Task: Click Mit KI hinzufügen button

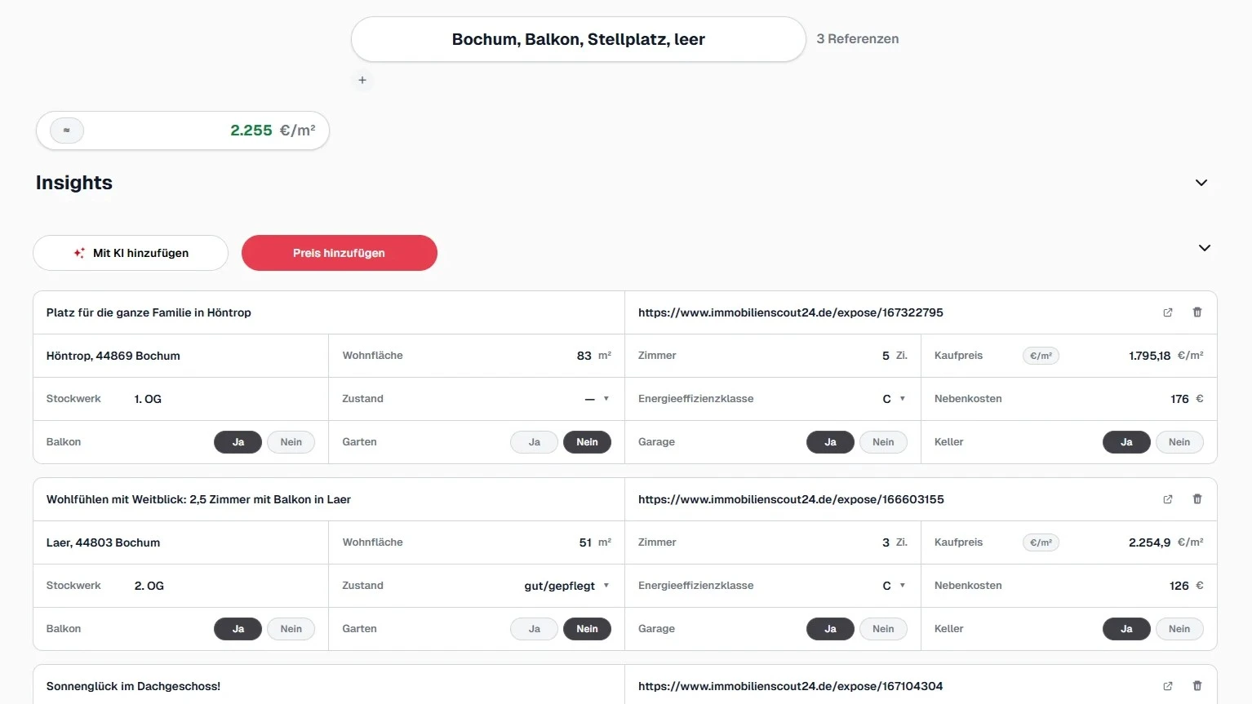Action: tap(131, 253)
